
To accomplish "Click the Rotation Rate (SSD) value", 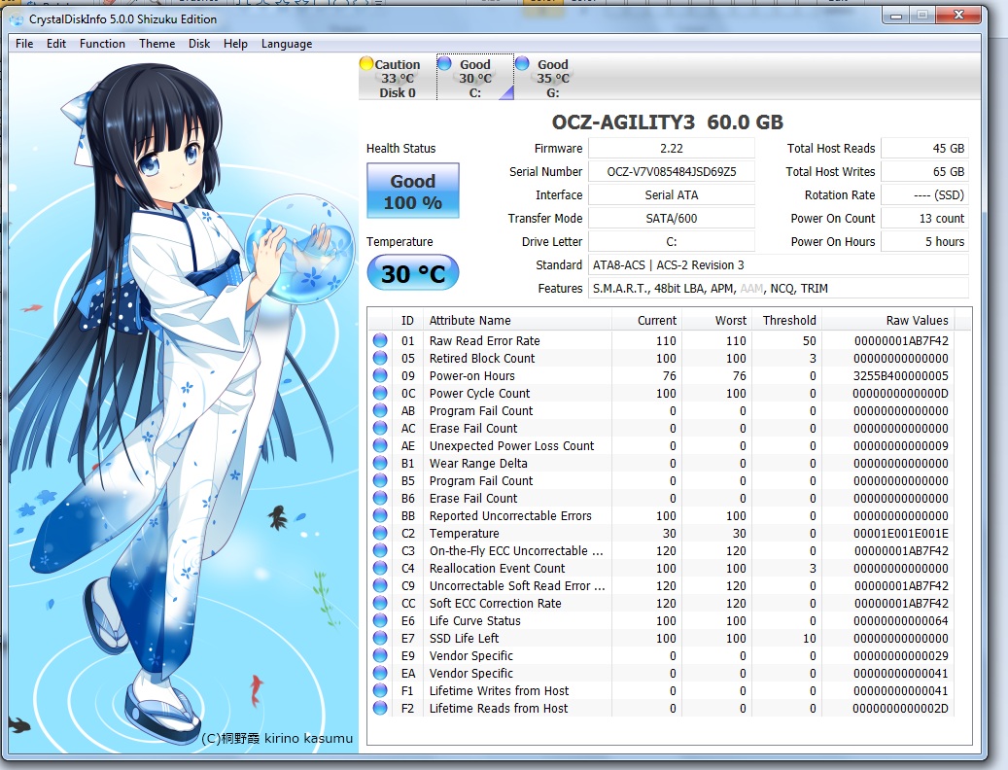I will [x=924, y=194].
